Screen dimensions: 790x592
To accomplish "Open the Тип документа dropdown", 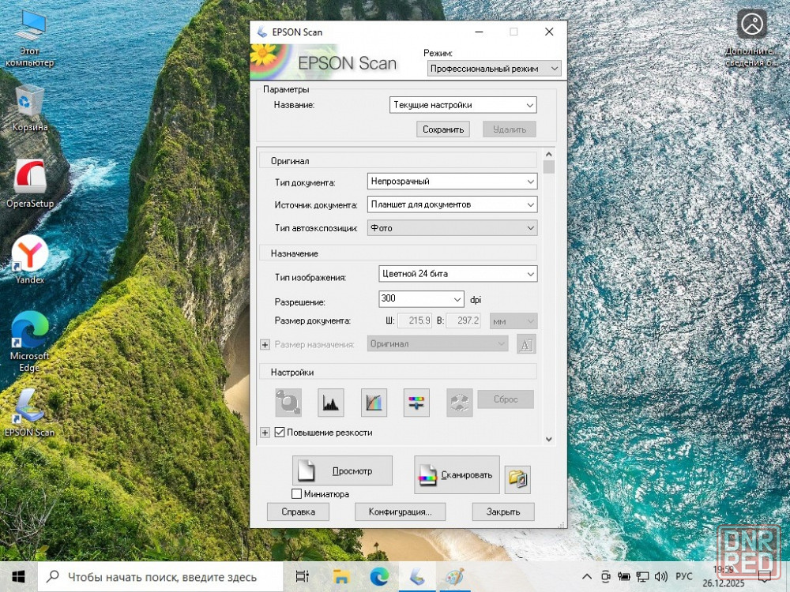I will (453, 182).
